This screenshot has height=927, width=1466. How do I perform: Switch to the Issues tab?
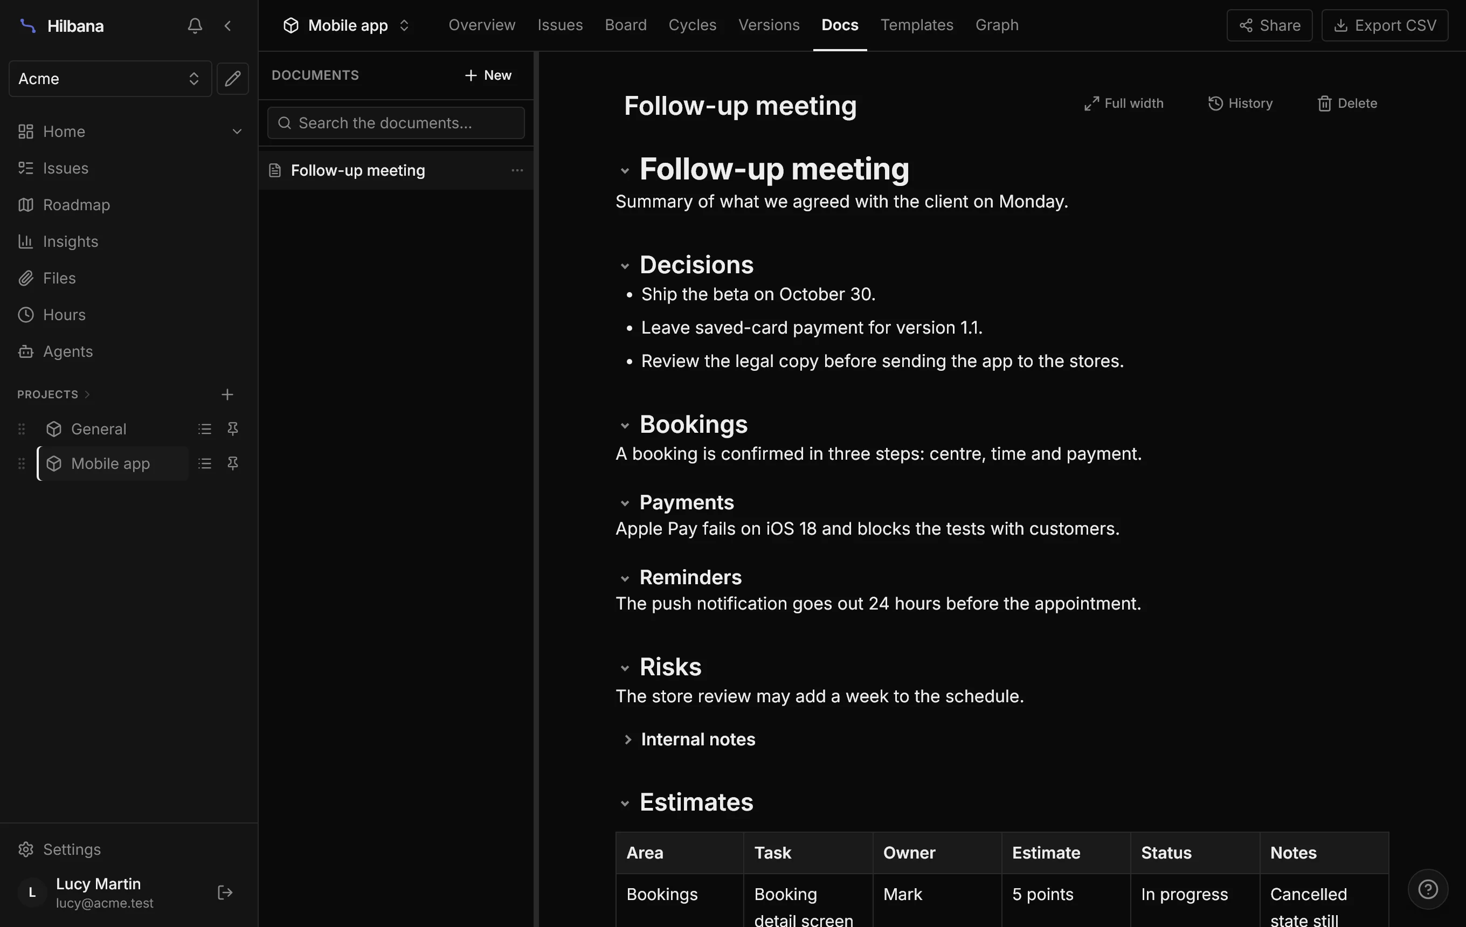[559, 25]
